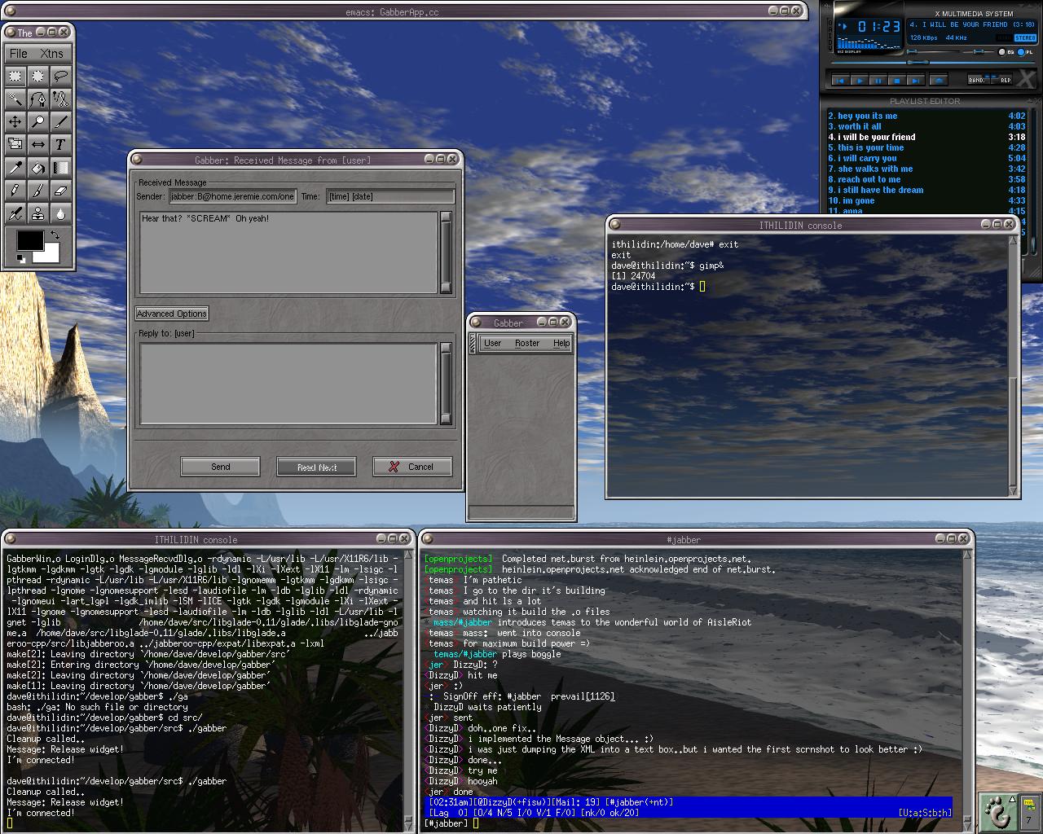Select the Rectangle Select tool
Screen dimensions: 1043x834
[x=15, y=76]
